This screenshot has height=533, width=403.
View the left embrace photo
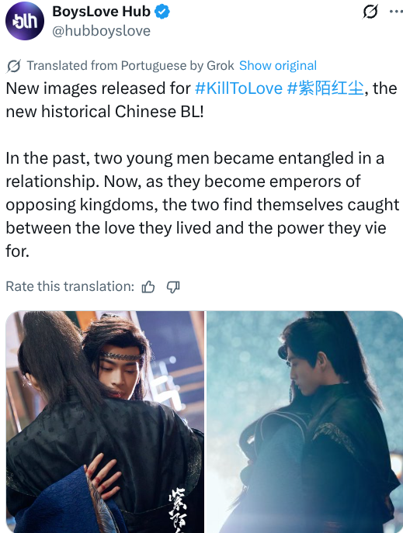105,422
